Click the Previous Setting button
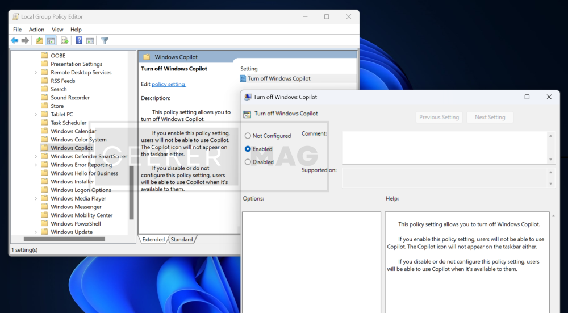 point(439,118)
